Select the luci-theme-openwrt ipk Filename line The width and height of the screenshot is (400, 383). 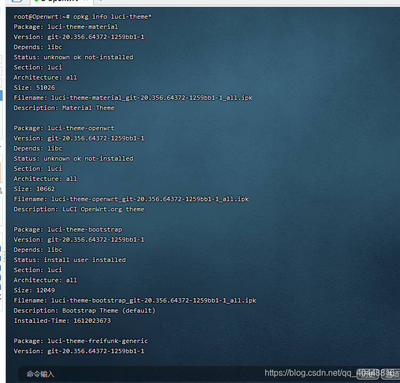[131, 199]
